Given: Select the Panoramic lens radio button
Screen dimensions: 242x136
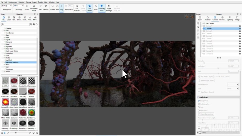Looking at the screenshot, I should (199, 111).
